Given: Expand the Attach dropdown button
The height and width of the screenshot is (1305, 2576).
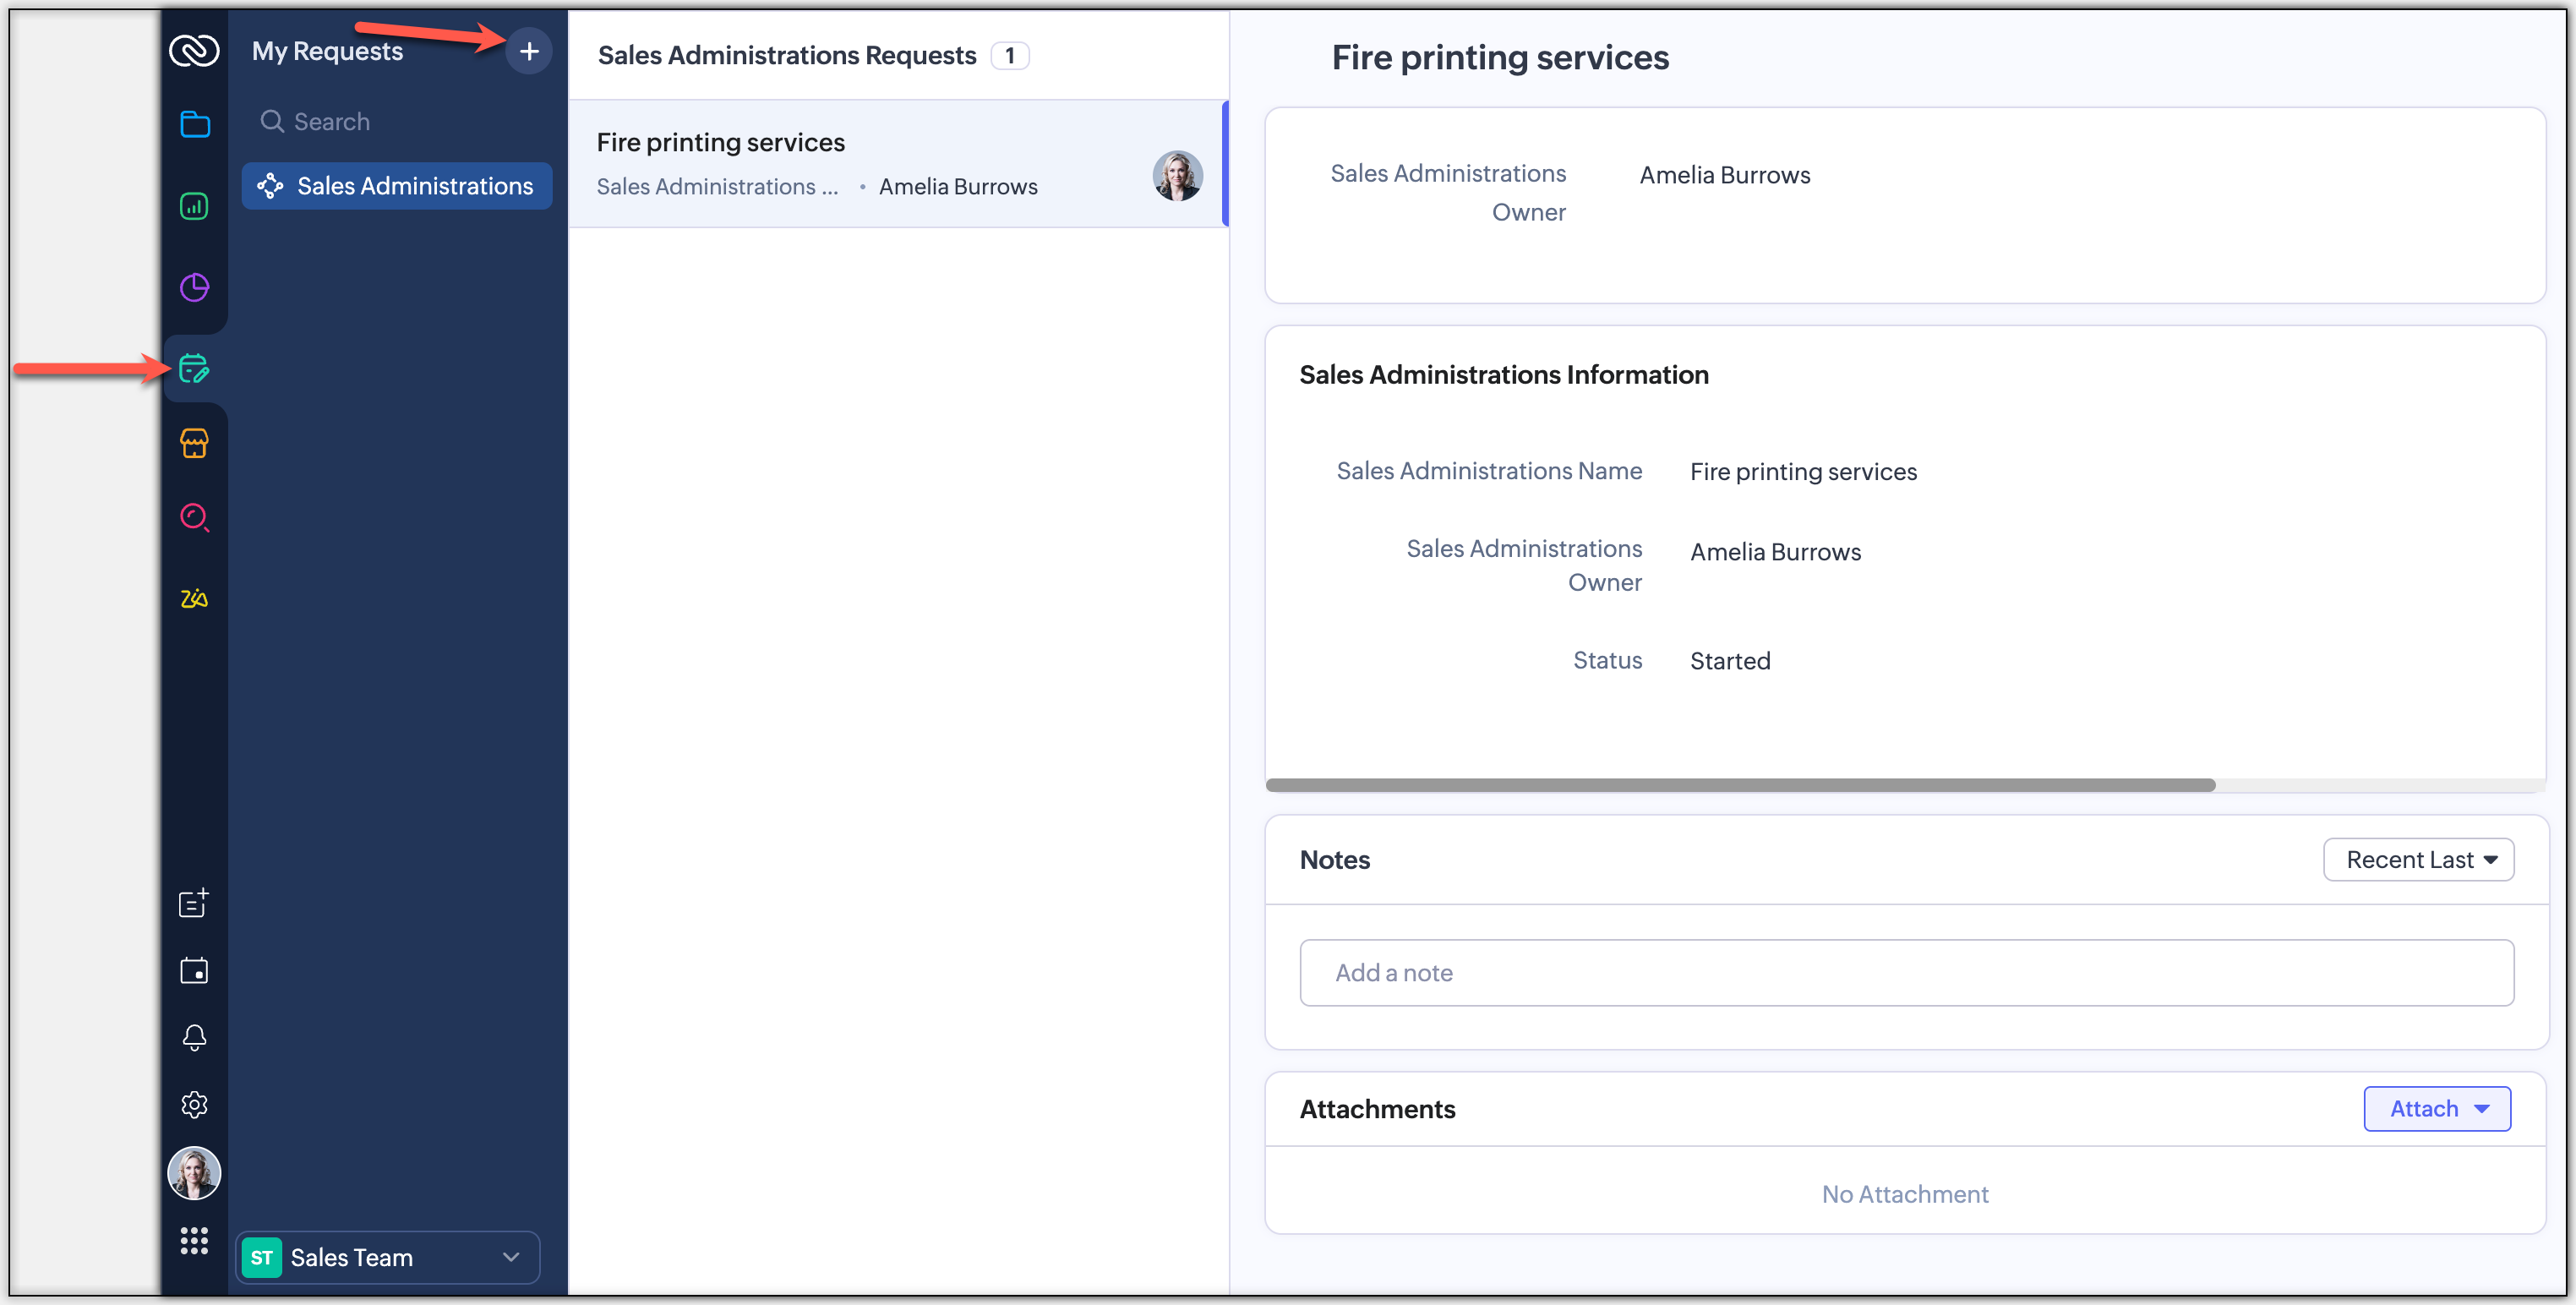Looking at the screenshot, I should (x=2436, y=1109).
